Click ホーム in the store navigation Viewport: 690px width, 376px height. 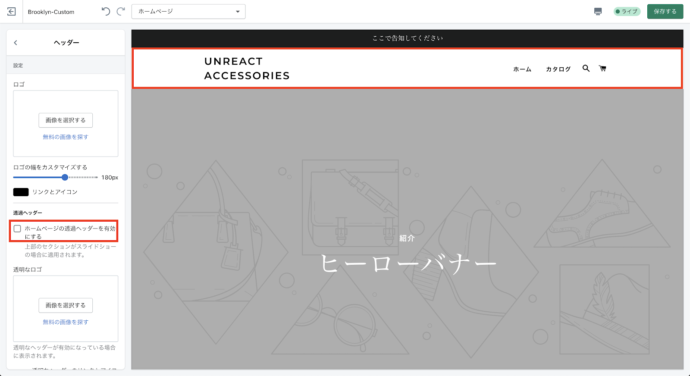click(x=522, y=69)
